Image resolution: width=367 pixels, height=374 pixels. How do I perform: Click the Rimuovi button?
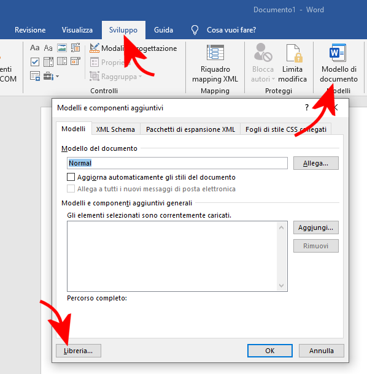(315, 246)
